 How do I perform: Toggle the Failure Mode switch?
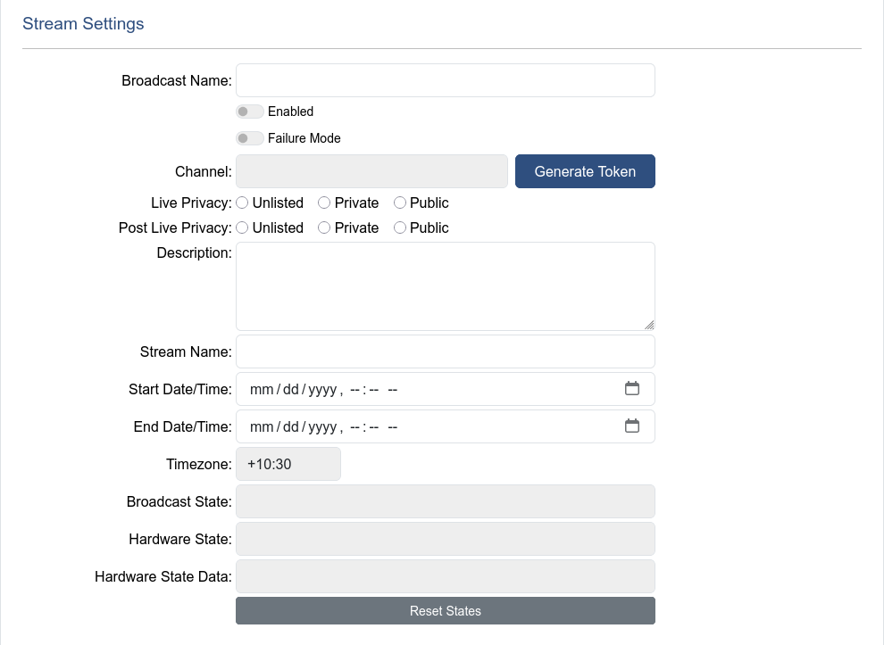tap(249, 138)
